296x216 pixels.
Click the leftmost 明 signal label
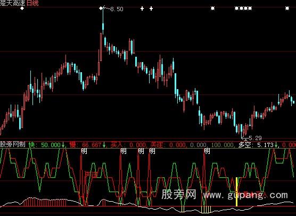84,151
